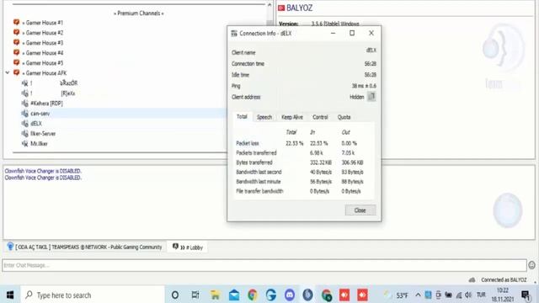
Task: Select user Mr.ilker
Action: tap(39, 144)
